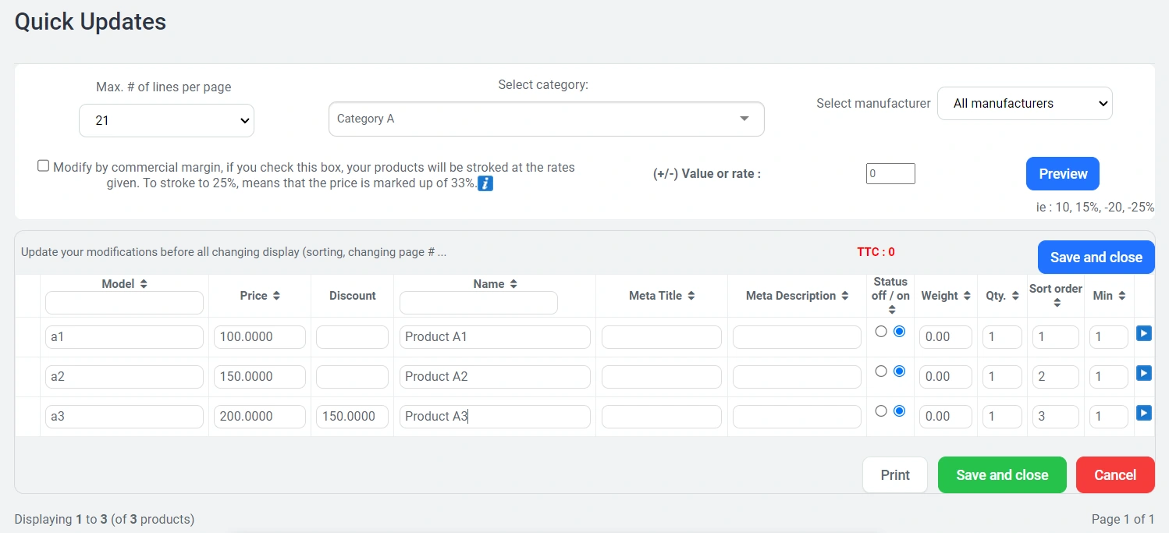Viewport: 1169px width, 533px height.
Task: Expand the Select category dropdown
Action: [546, 119]
